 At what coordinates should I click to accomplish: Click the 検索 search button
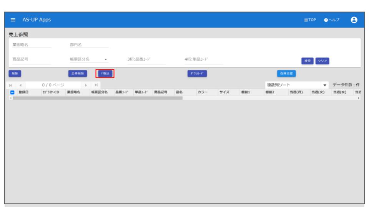coord(307,61)
